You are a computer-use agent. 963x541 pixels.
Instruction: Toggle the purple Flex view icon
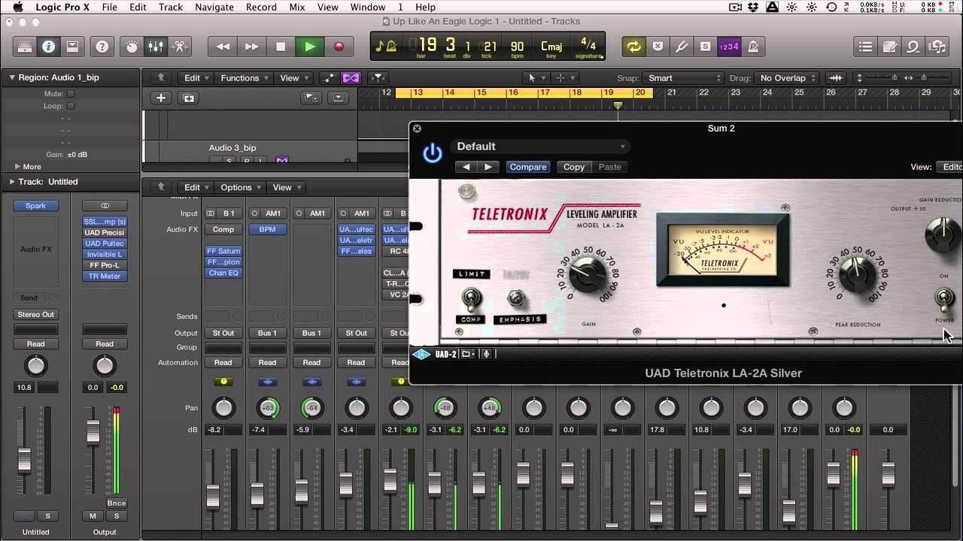(x=351, y=78)
